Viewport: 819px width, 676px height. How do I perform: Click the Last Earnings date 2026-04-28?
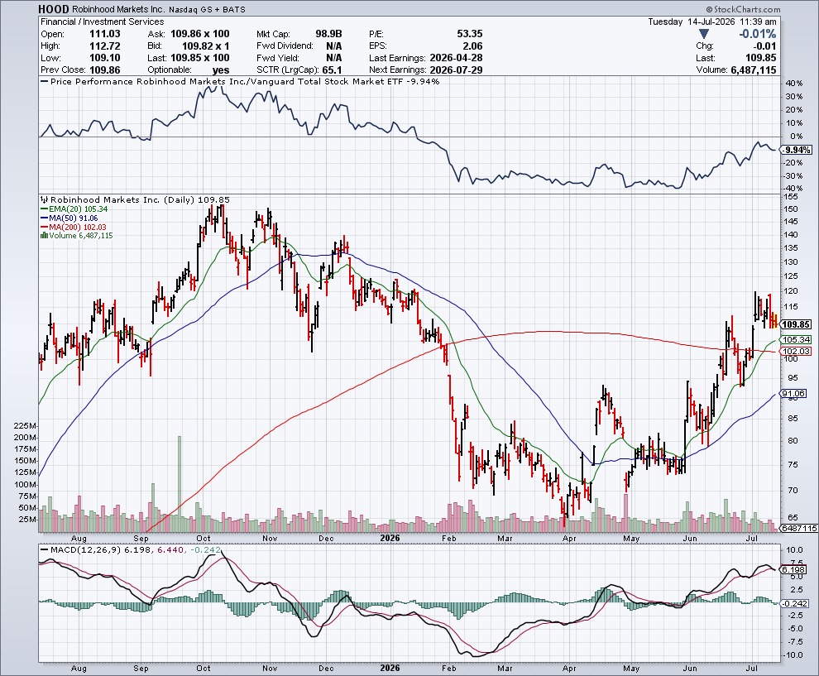pos(456,58)
